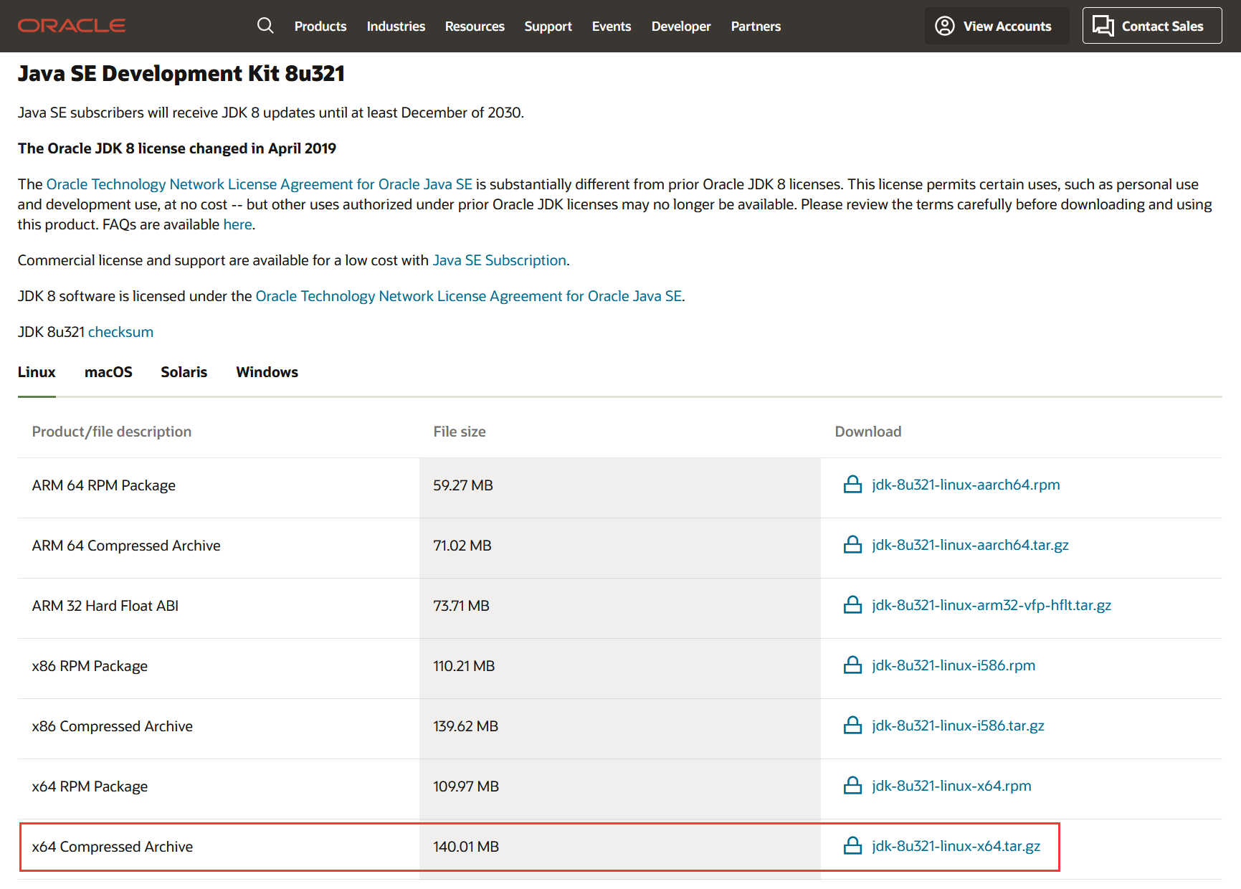Click the 'Product/file description' column header

tap(112, 432)
